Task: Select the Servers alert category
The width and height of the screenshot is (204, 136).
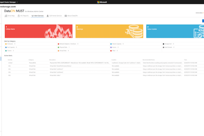Action: point(114,47)
